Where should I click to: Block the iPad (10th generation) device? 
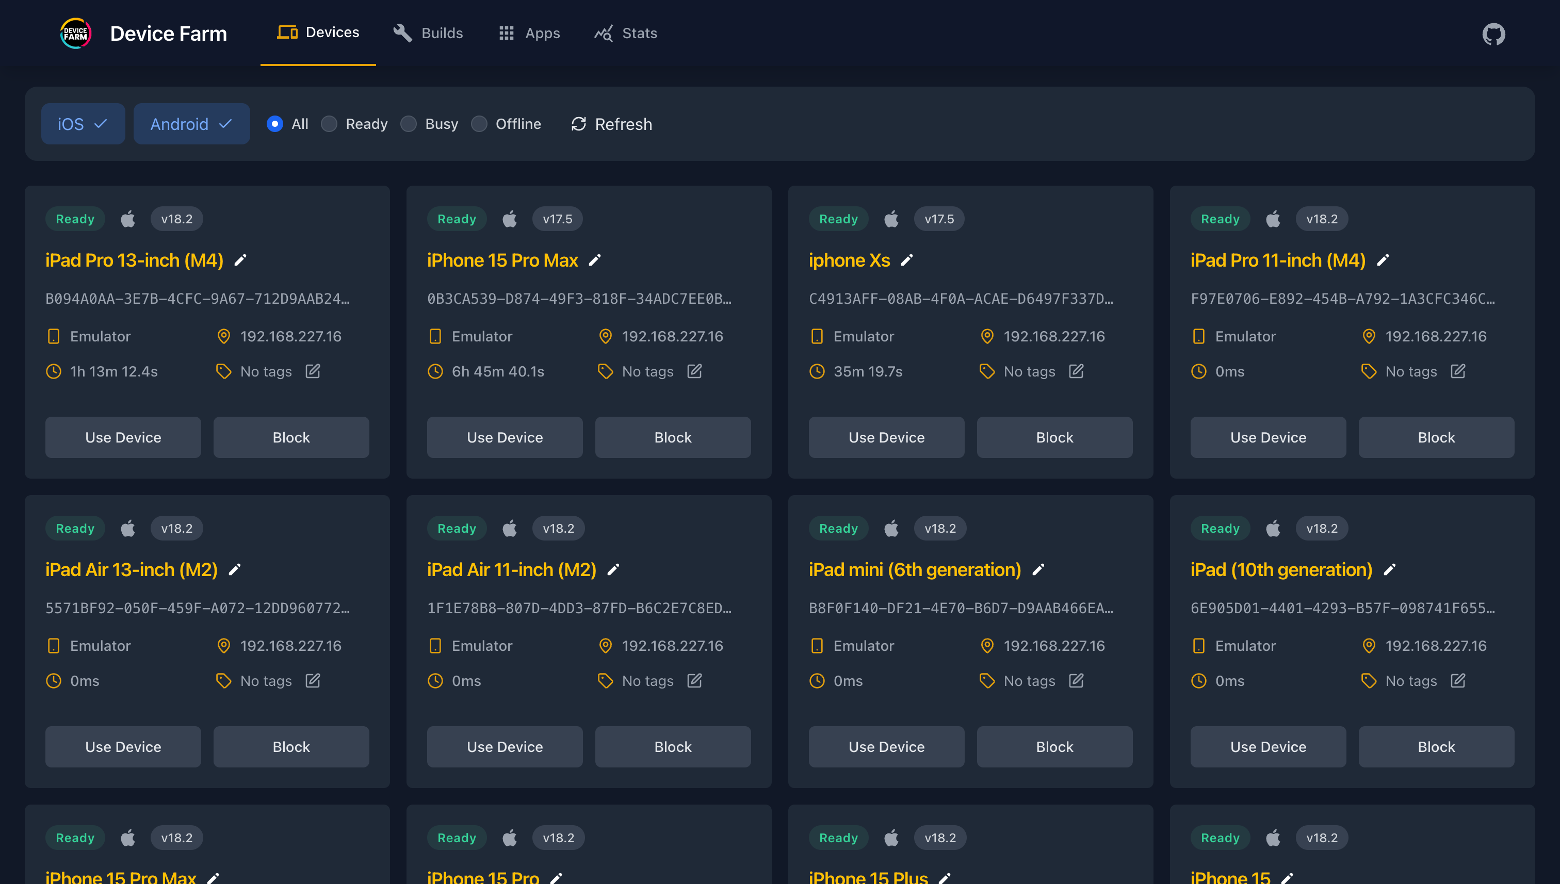(x=1436, y=747)
